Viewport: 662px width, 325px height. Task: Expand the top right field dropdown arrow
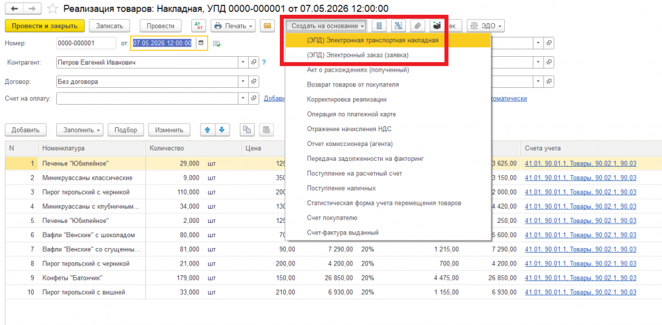point(539,43)
